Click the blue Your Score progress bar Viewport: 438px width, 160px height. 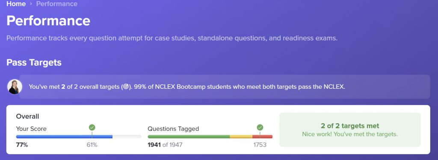[x=64, y=137]
